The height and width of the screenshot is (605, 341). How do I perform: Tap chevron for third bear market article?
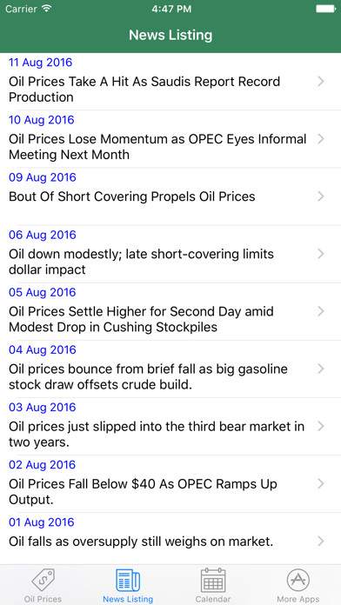321,426
